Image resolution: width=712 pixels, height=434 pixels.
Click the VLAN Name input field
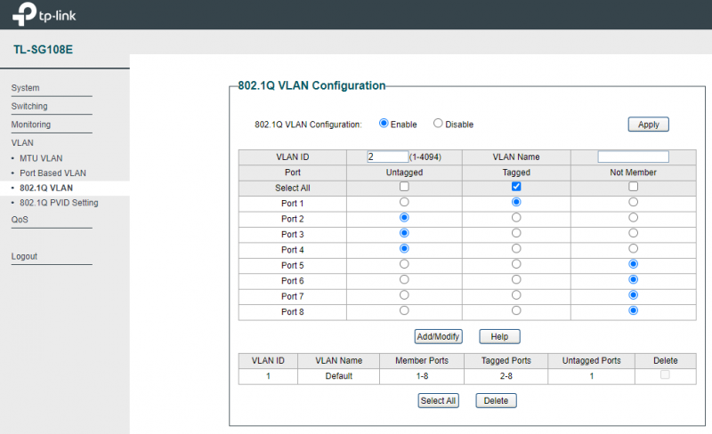(633, 157)
